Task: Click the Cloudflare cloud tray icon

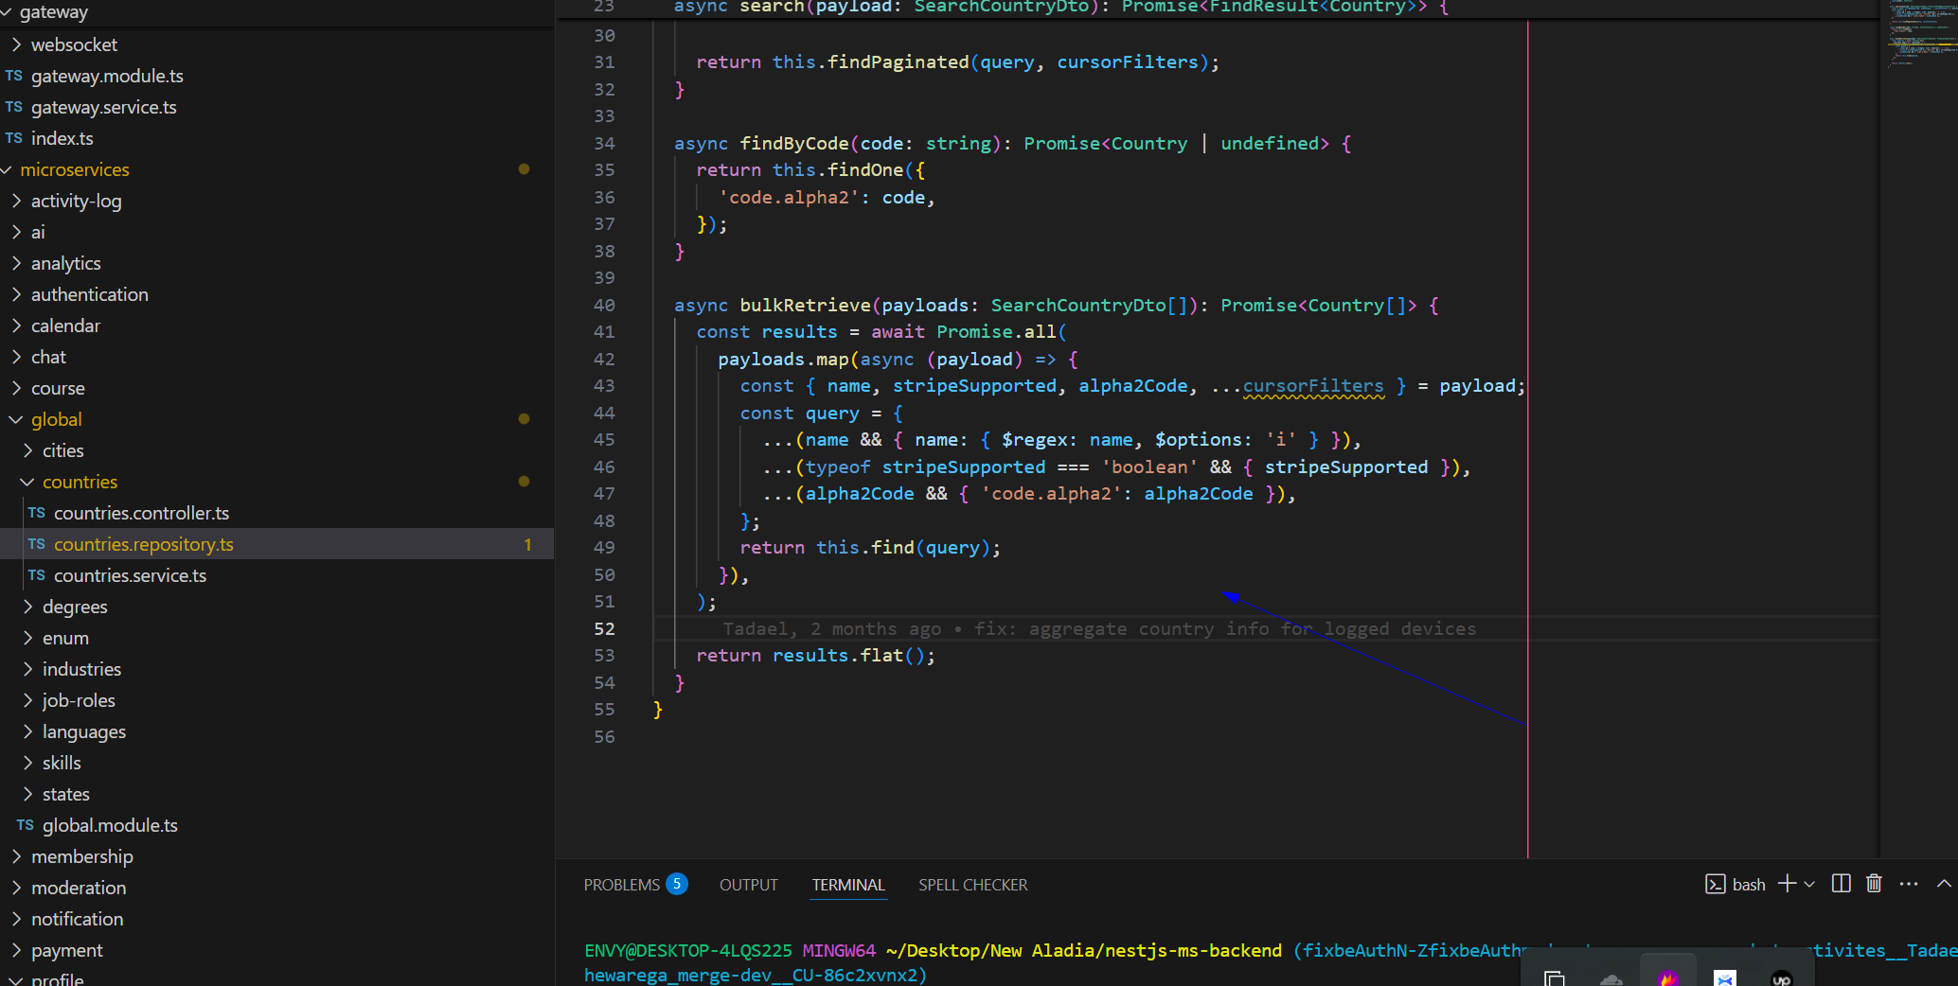Action: tap(1611, 978)
